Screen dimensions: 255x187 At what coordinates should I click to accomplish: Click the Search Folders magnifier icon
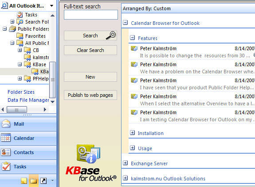coord(20,22)
